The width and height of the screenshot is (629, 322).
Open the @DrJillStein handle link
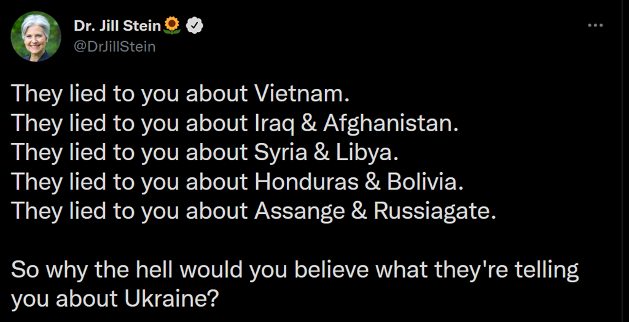pyautogui.click(x=114, y=46)
